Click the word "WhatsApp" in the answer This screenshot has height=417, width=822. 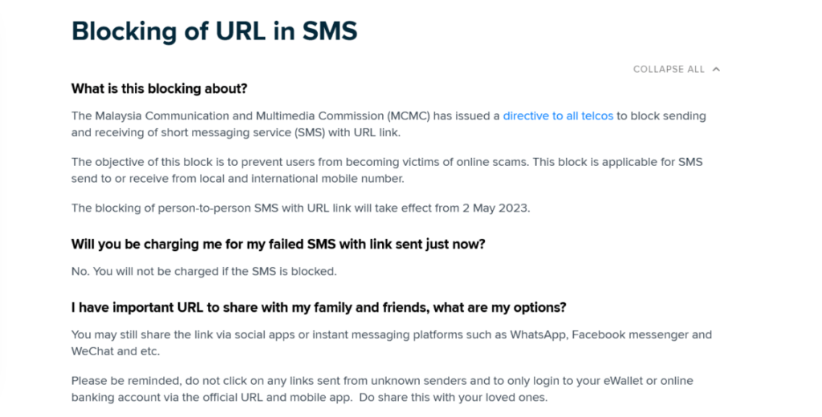point(537,334)
